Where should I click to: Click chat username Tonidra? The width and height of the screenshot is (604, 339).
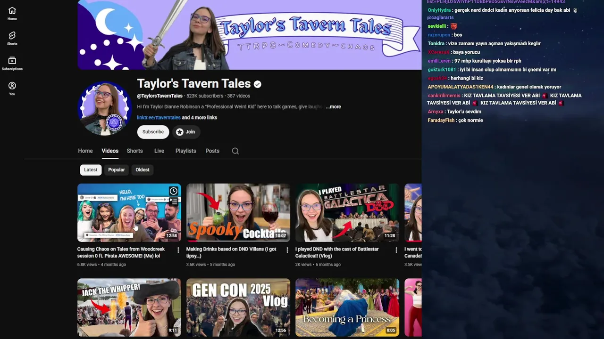click(436, 44)
